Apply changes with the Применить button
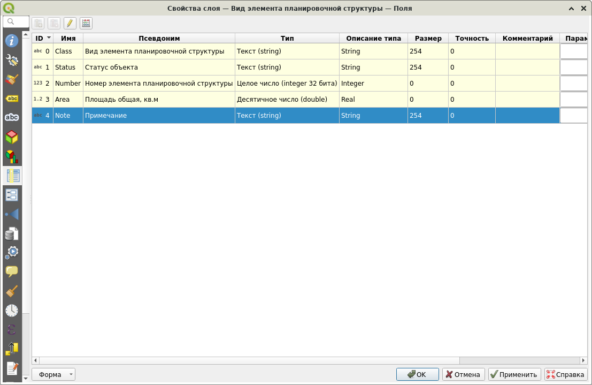Screen dimensions: 592x385 [x=513, y=374]
